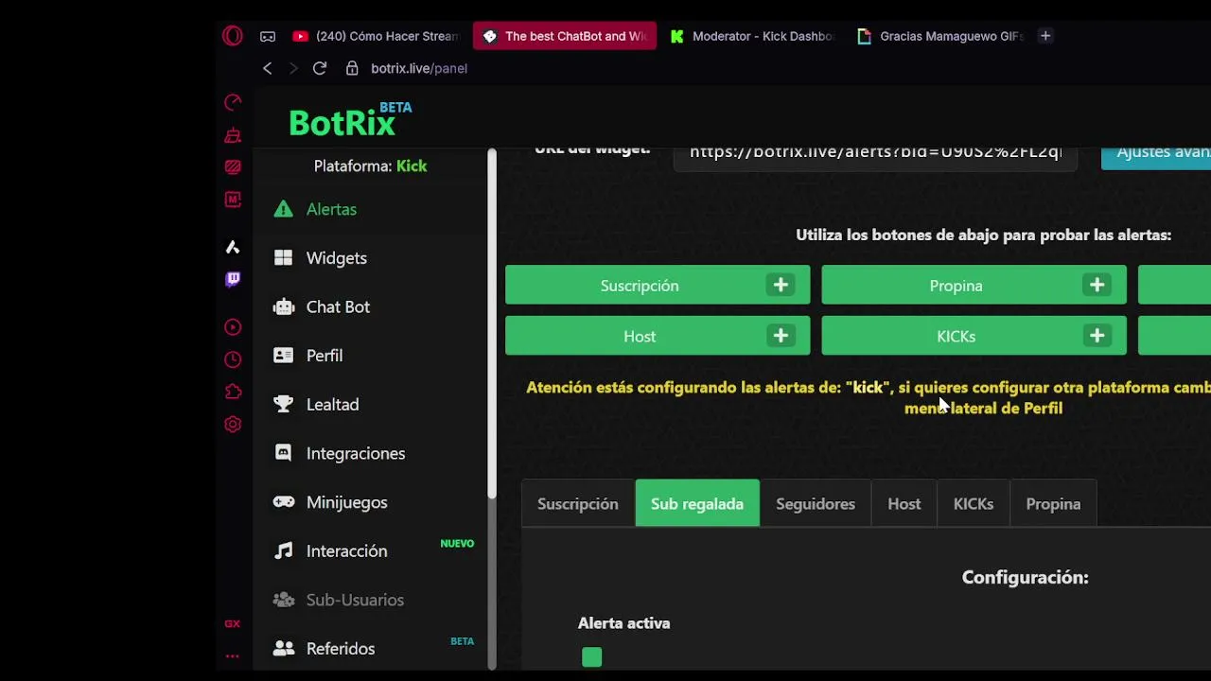Switch to the Seguidores tab
This screenshot has width=1211, height=681.
click(x=816, y=504)
